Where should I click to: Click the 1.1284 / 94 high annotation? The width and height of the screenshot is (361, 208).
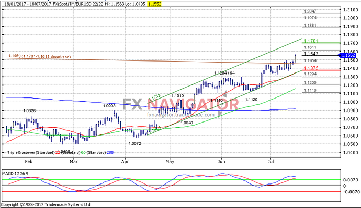[224, 73]
